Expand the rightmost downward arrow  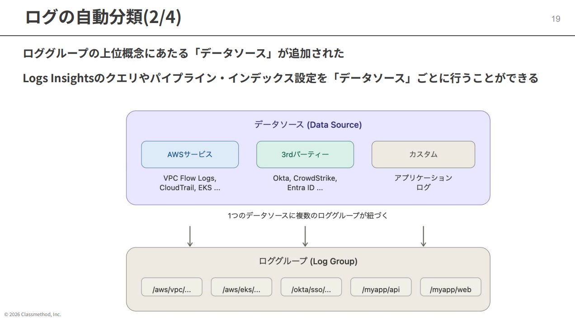click(x=423, y=236)
